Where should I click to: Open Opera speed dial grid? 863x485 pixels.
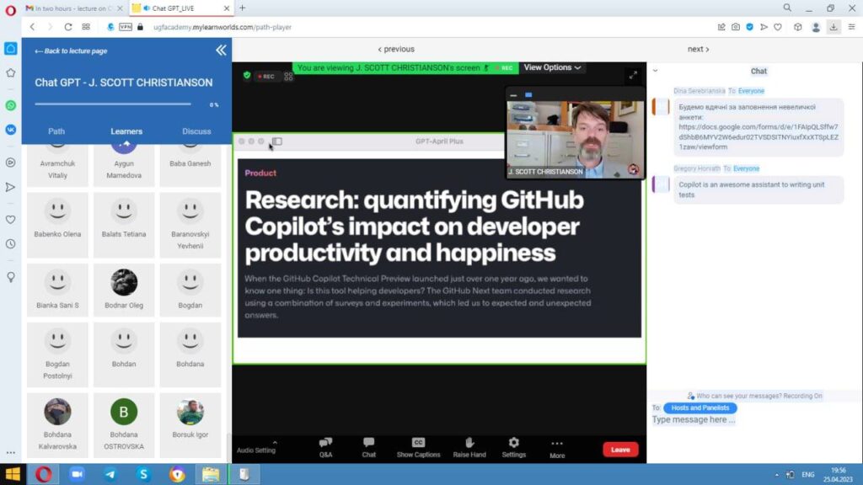(x=86, y=27)
